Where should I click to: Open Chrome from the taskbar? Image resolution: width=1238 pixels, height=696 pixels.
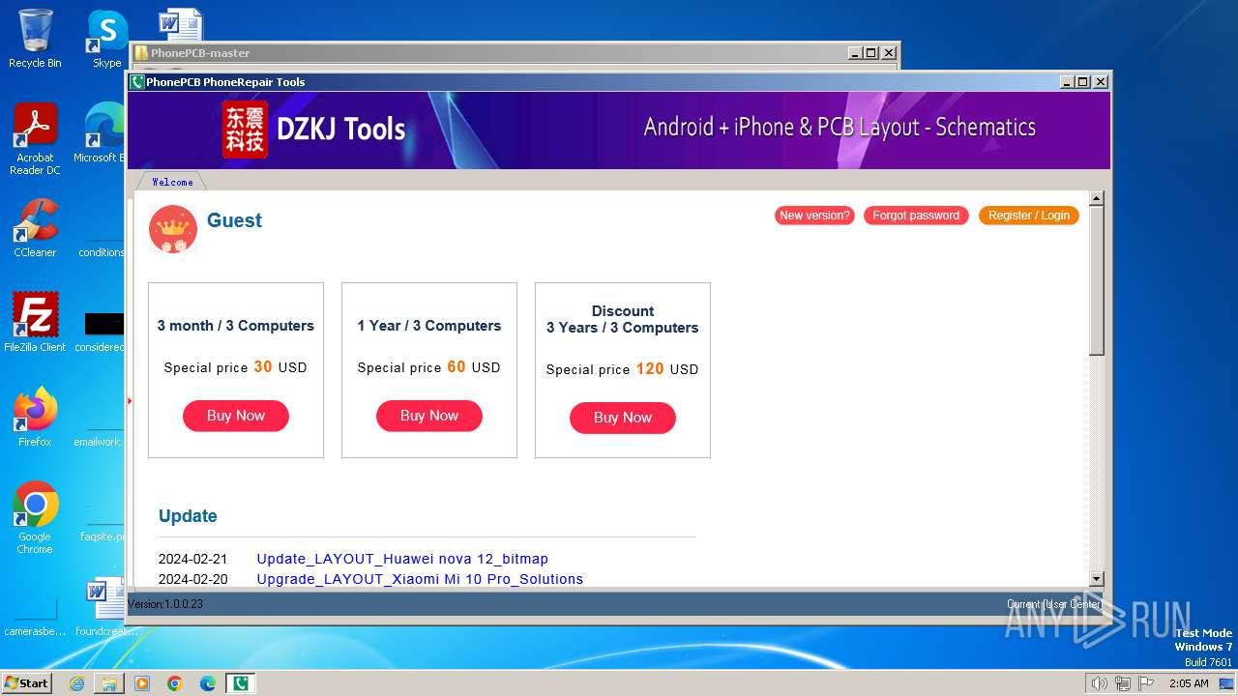point(175,683)
